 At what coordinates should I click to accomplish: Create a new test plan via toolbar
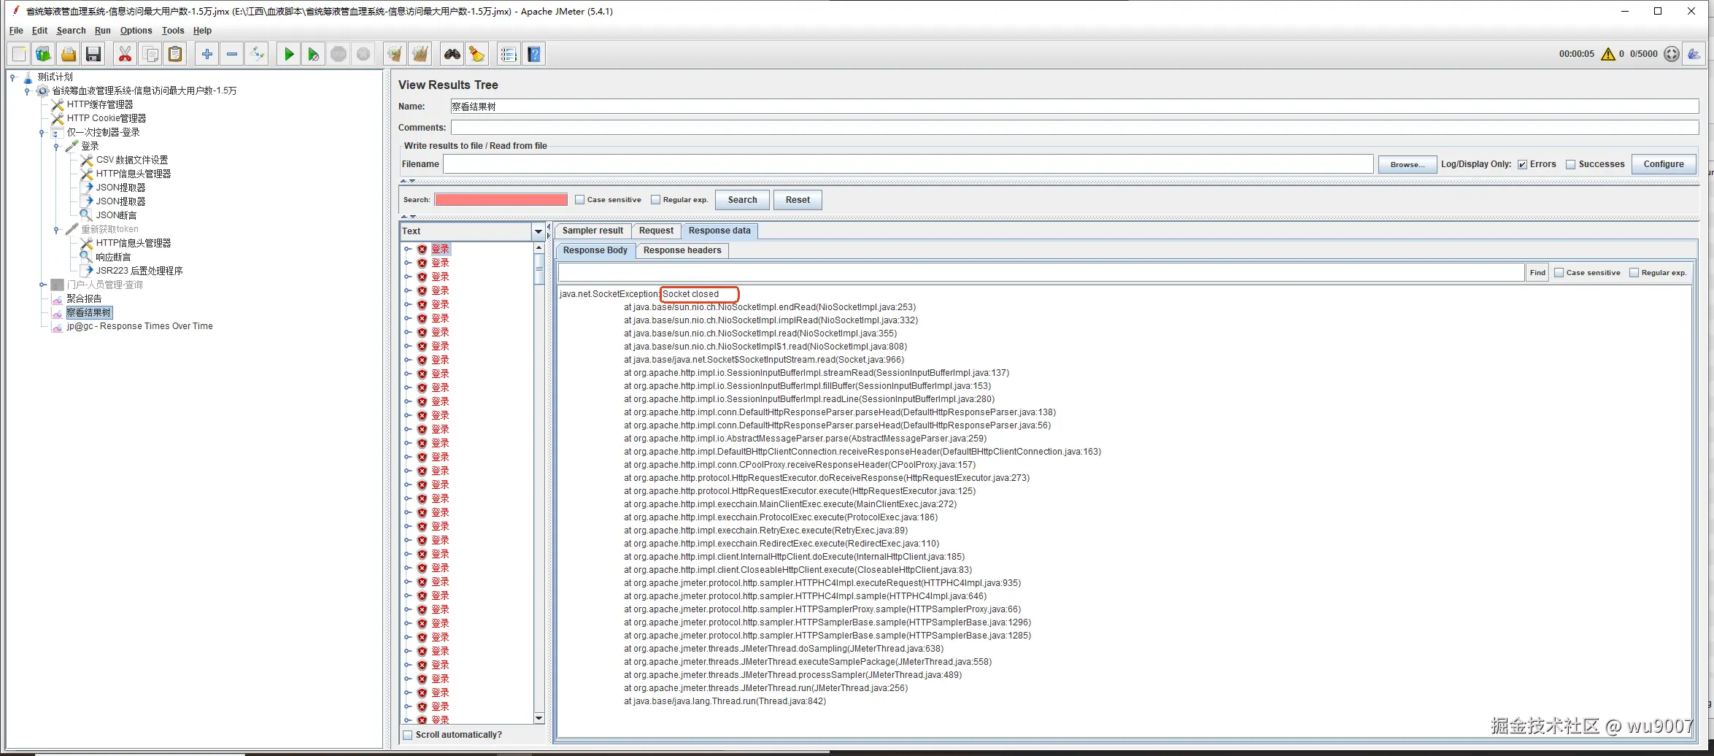[x=19, y=54]
